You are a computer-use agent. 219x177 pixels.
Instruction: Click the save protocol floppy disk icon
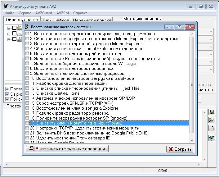212,112
